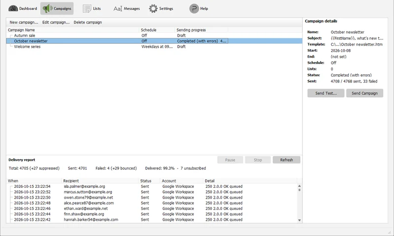Sort delivery report by Recipient column
This screenshot has width=394, height=236.
(x=100, y=181)
